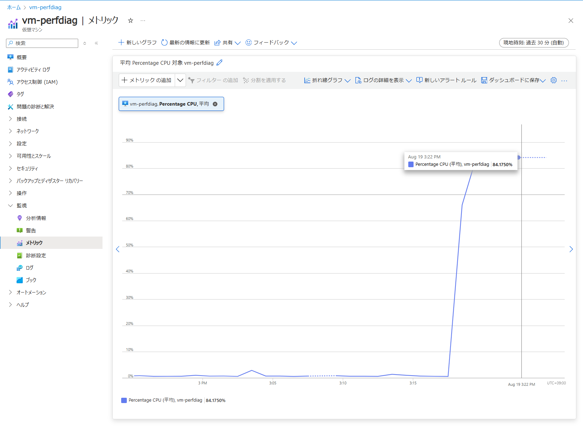Image resolution: width=583 pixels, height=440 pixels.
Task: Click the pencil icon to edit chart title
Action: 219,63
